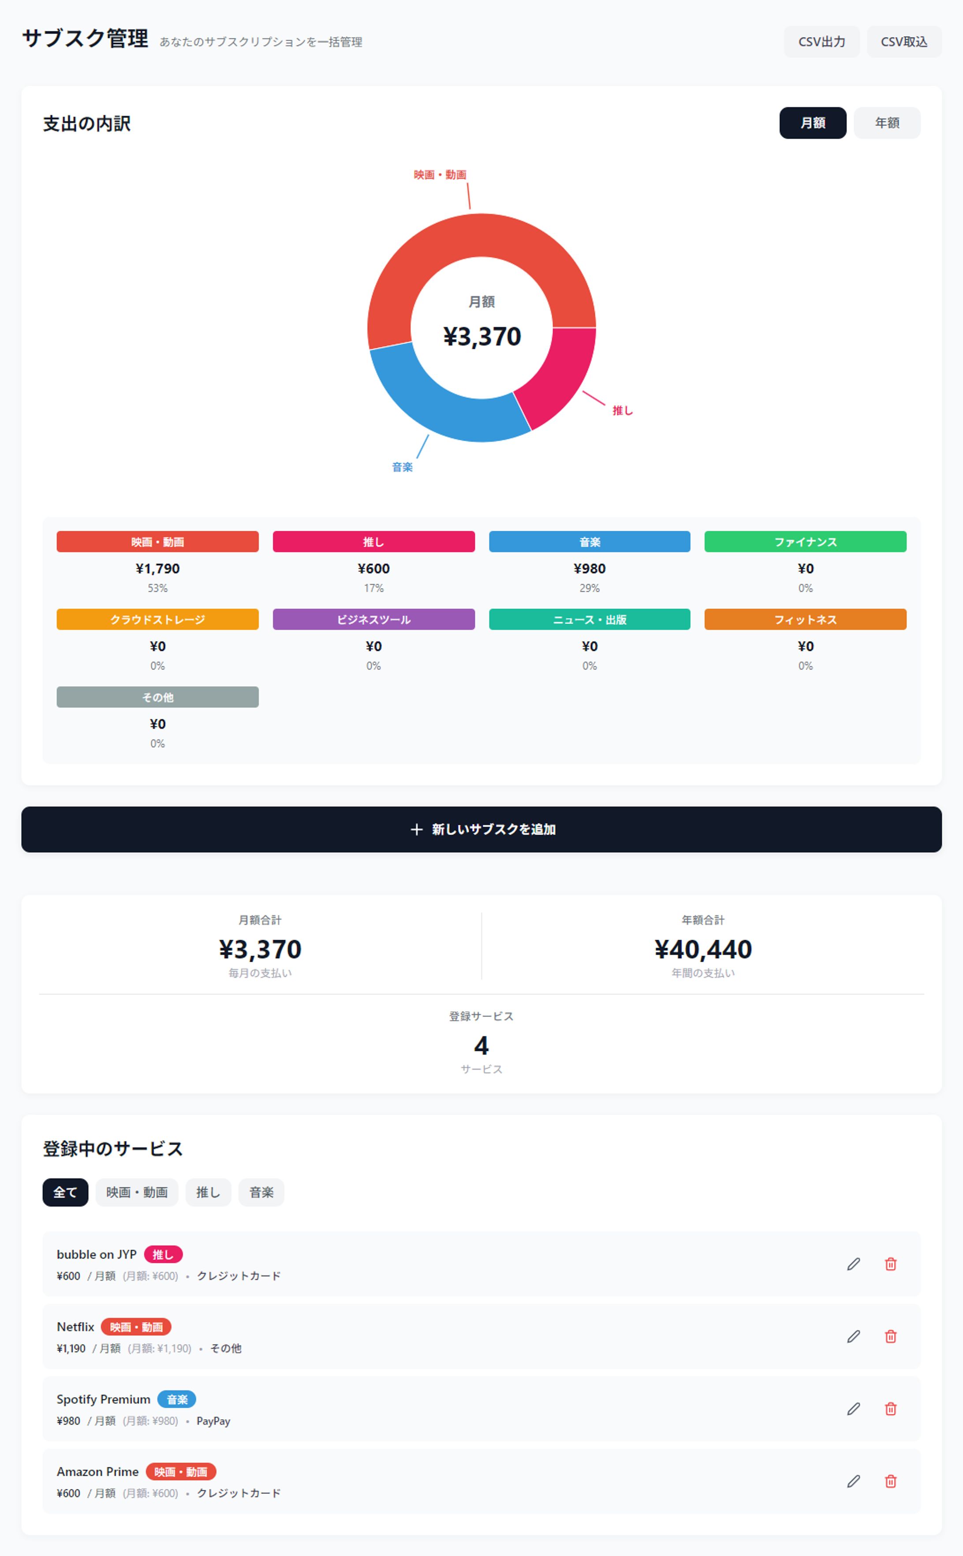The image size is (963, 1556).
Task: Delete the bubble on JYP subscription
Action: point(890,1264)
